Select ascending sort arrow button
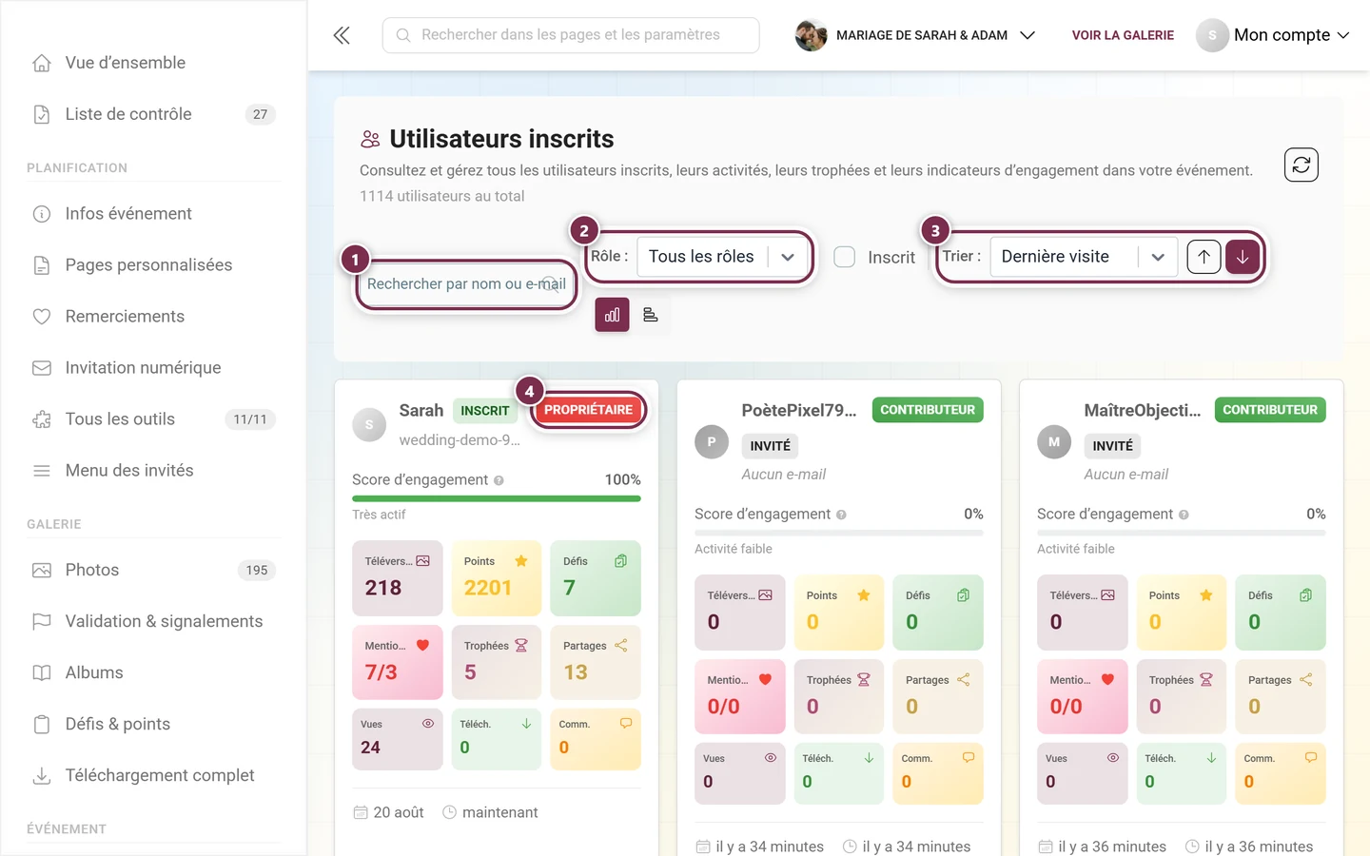Screen dimensions: 1370x856 (1204, 257)
